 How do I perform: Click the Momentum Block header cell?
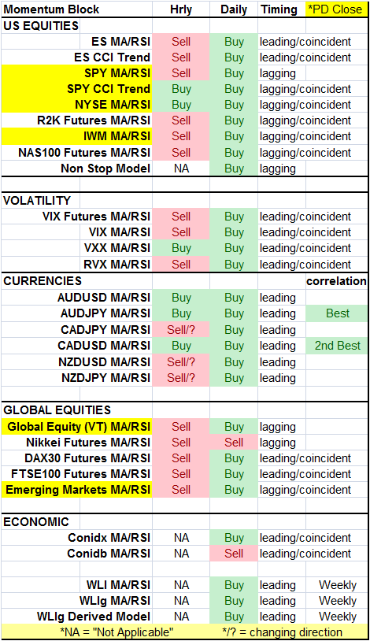(x=77, y=9)
